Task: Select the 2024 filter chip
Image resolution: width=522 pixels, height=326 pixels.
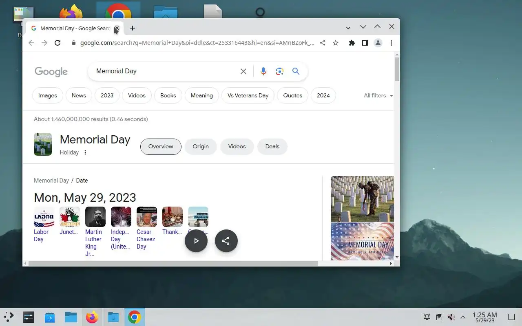Action: point(323,95)
